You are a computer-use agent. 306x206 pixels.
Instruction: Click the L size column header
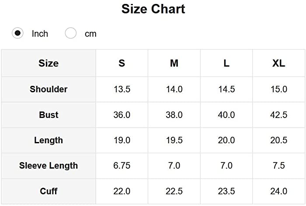(x=226, y=63)
